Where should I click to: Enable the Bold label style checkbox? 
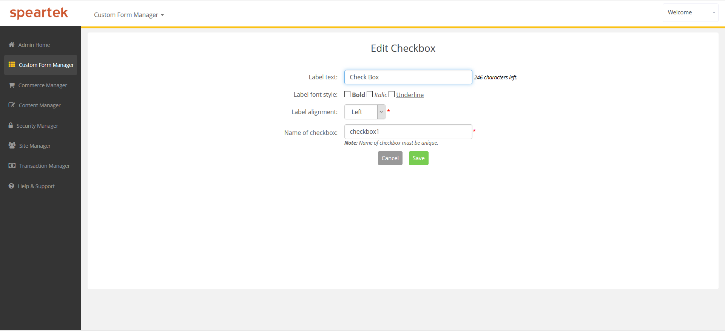[x=347, y=94]
